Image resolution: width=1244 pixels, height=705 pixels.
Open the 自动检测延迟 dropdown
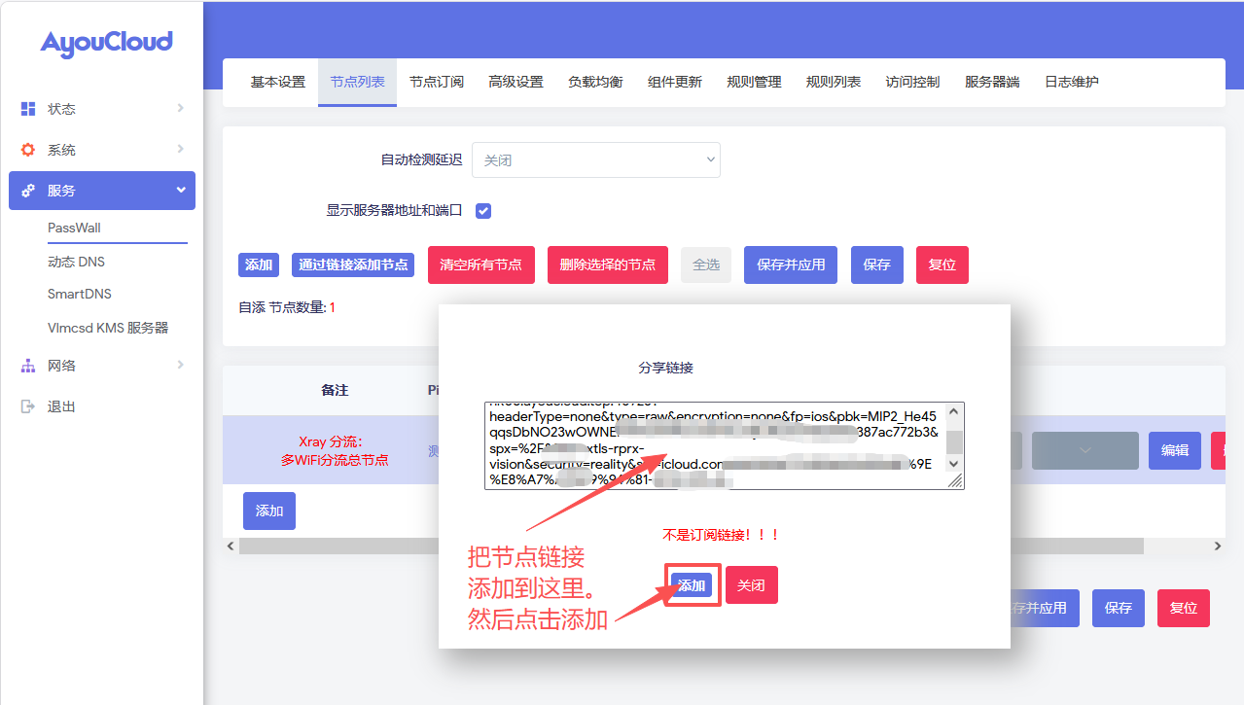coord(595,160)
